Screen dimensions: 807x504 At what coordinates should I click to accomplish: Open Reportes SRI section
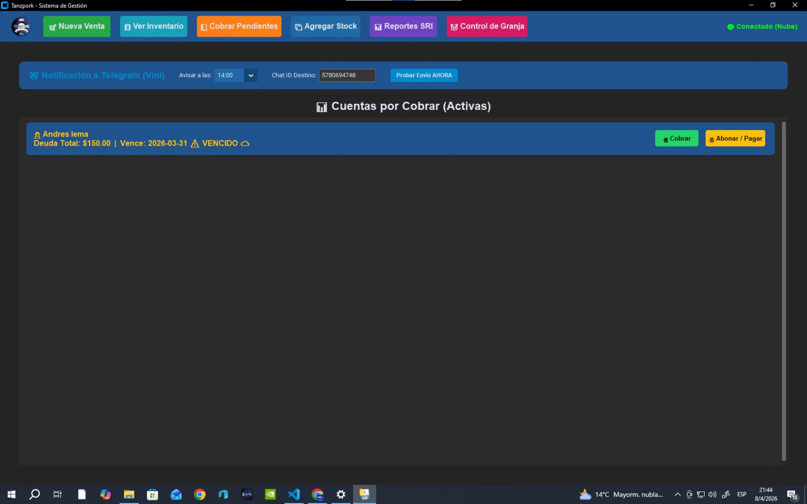[403, 27]
